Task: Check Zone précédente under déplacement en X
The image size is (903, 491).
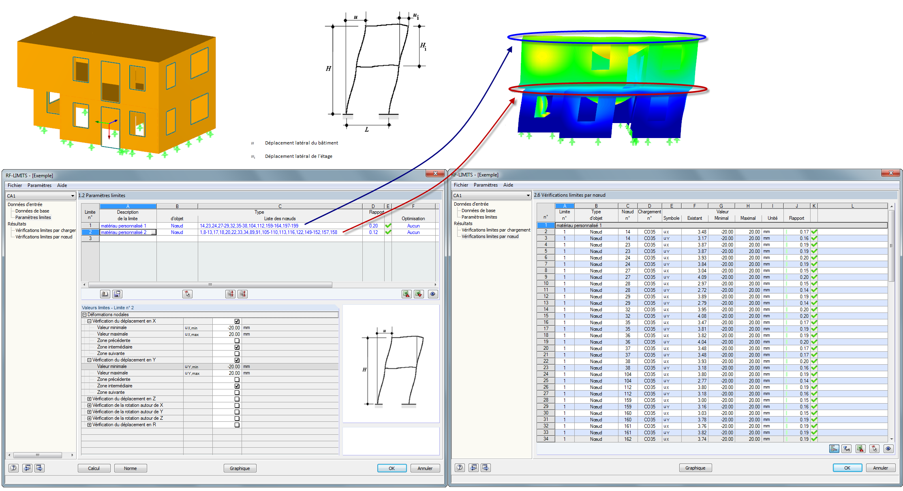Action: [237, 341]
